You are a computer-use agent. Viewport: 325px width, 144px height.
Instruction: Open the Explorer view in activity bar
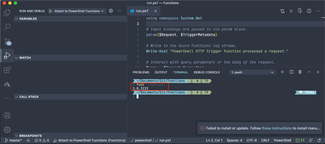point(7,12)
